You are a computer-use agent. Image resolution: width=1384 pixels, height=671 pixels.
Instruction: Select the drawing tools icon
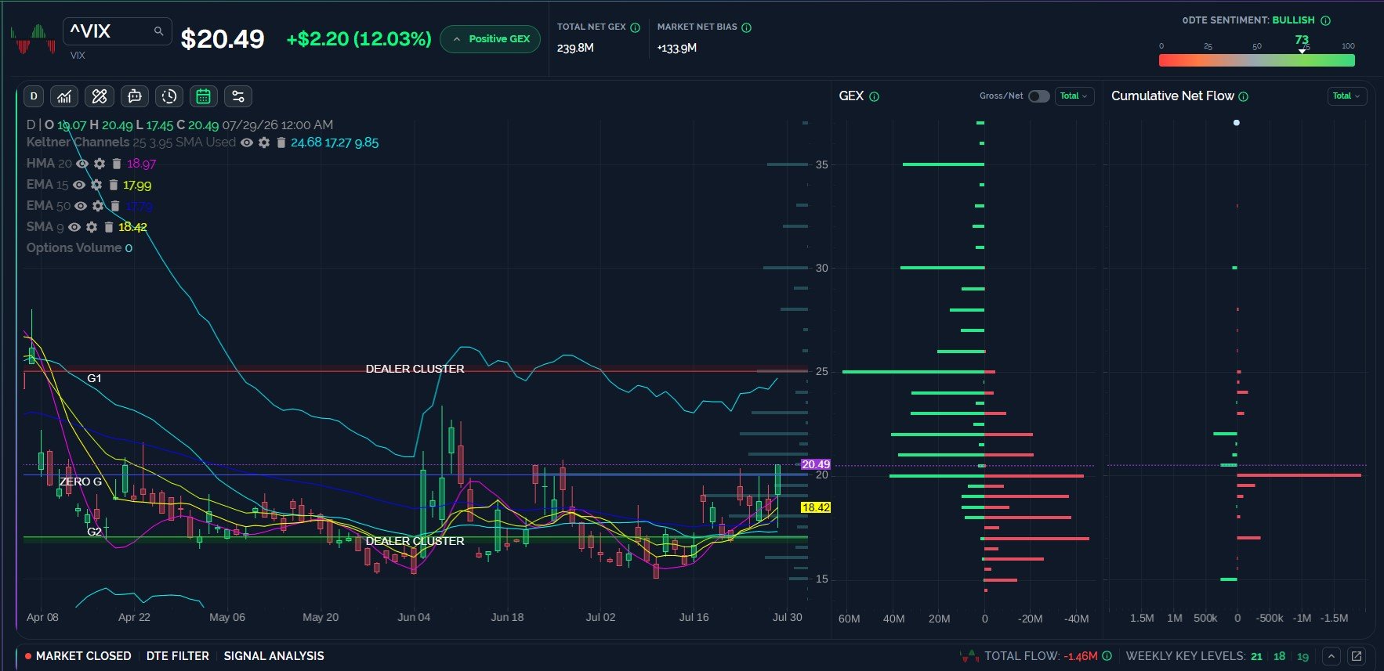(x=100, y=96)
